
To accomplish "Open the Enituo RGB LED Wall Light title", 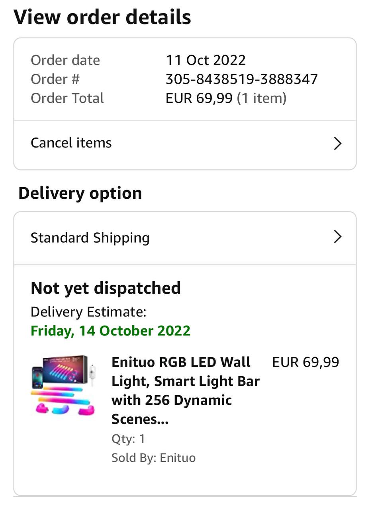I will click(186, 390).
